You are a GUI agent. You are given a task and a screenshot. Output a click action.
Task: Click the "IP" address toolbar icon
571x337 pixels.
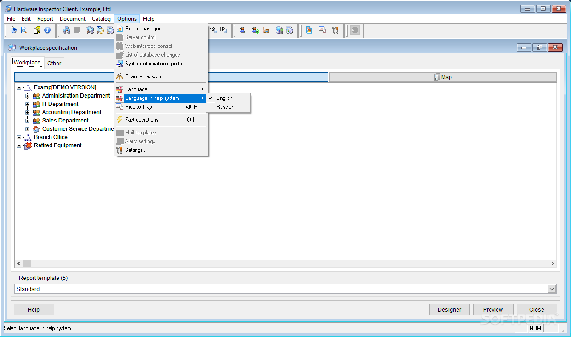coord(223,30)
